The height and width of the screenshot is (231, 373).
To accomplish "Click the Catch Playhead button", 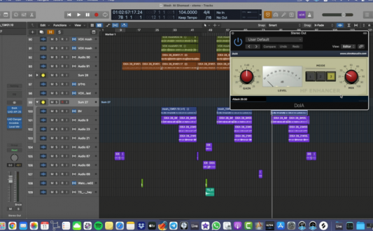I will pyautogui.click(x=124, y=26).
